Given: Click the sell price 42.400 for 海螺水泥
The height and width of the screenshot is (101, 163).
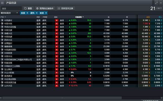Looking at the screenshot, I should (x=145, y=33).
